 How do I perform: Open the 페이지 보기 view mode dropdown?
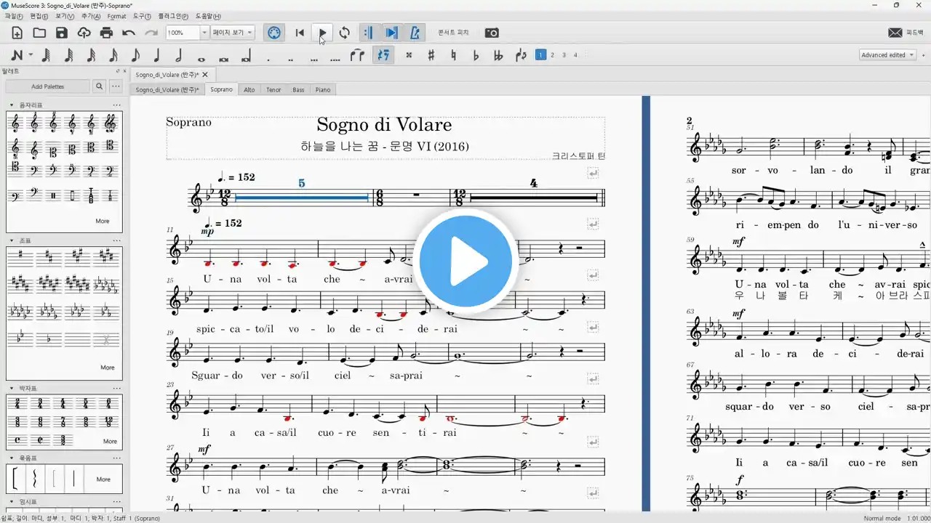233,33
